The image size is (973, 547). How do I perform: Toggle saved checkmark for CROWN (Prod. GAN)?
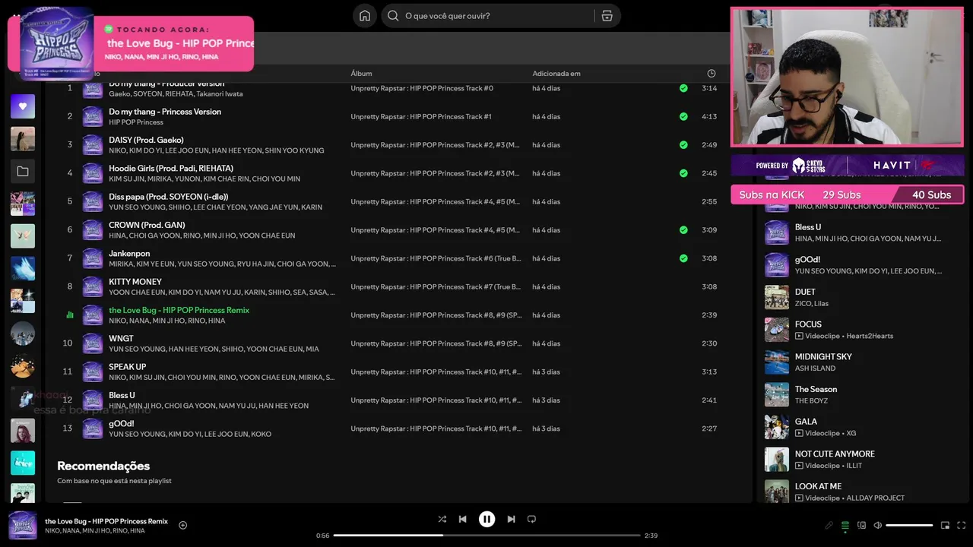(683, 229)
